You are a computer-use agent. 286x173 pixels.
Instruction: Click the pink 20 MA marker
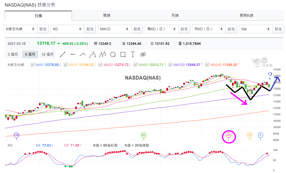[x=228, y=135]
